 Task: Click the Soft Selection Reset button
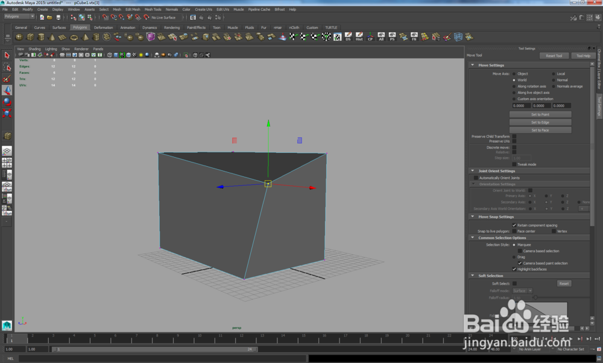coord(564,284)
